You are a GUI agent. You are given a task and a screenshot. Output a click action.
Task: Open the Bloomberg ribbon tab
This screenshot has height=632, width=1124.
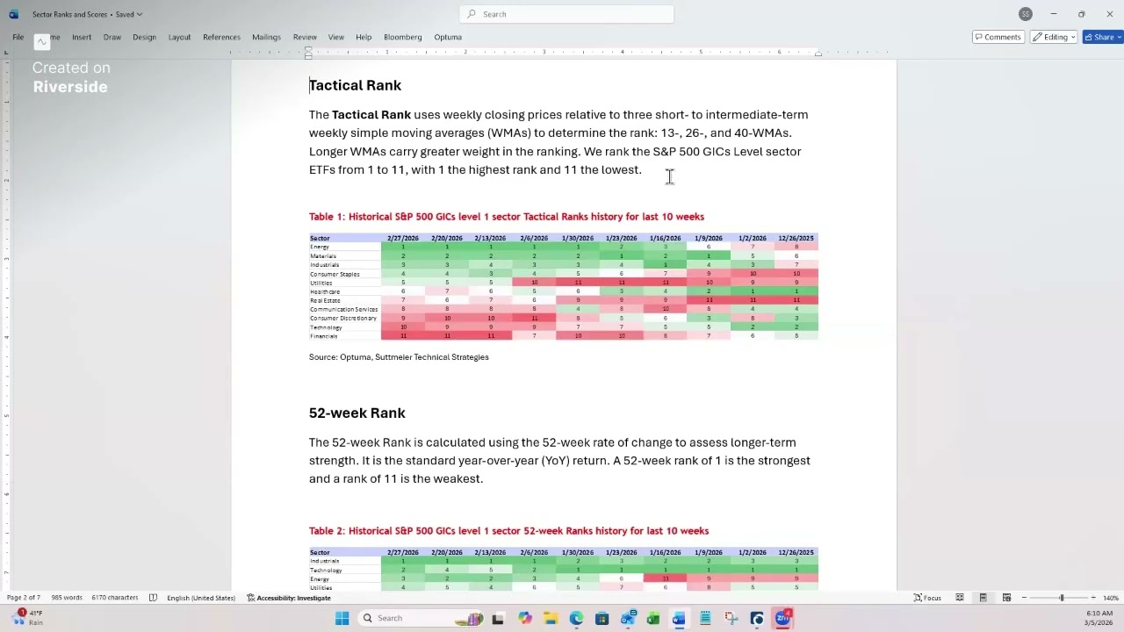[403, 37]
